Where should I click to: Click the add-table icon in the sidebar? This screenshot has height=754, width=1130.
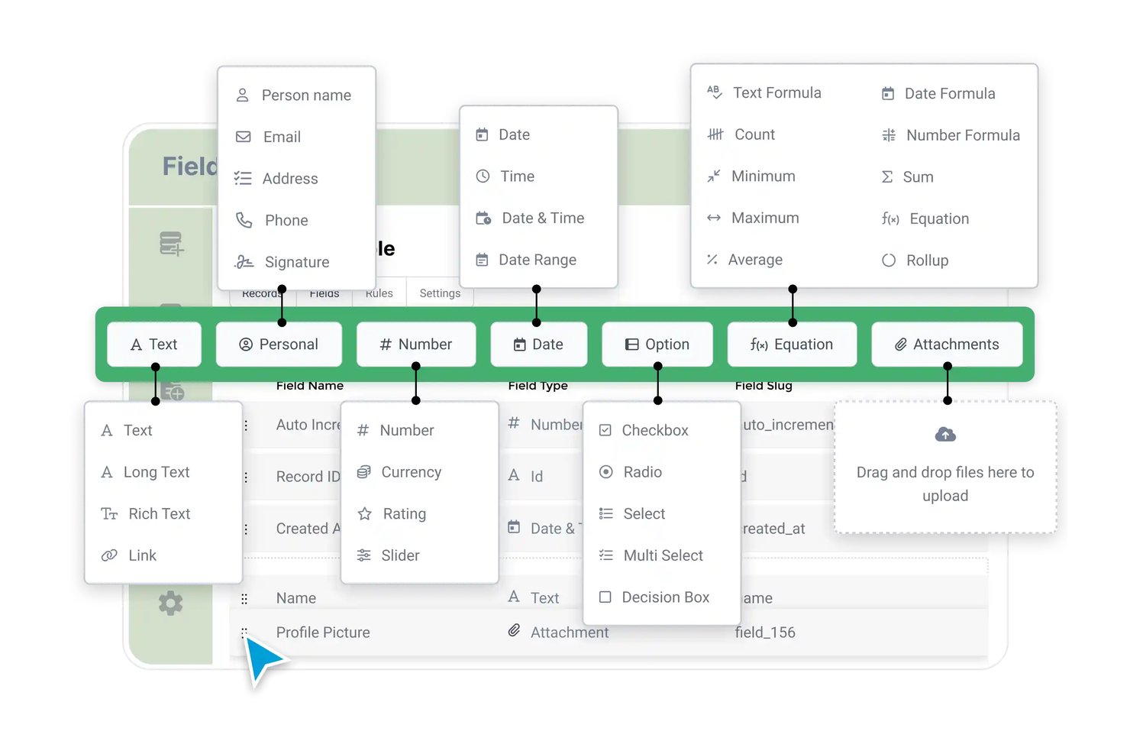coord(171,244)
